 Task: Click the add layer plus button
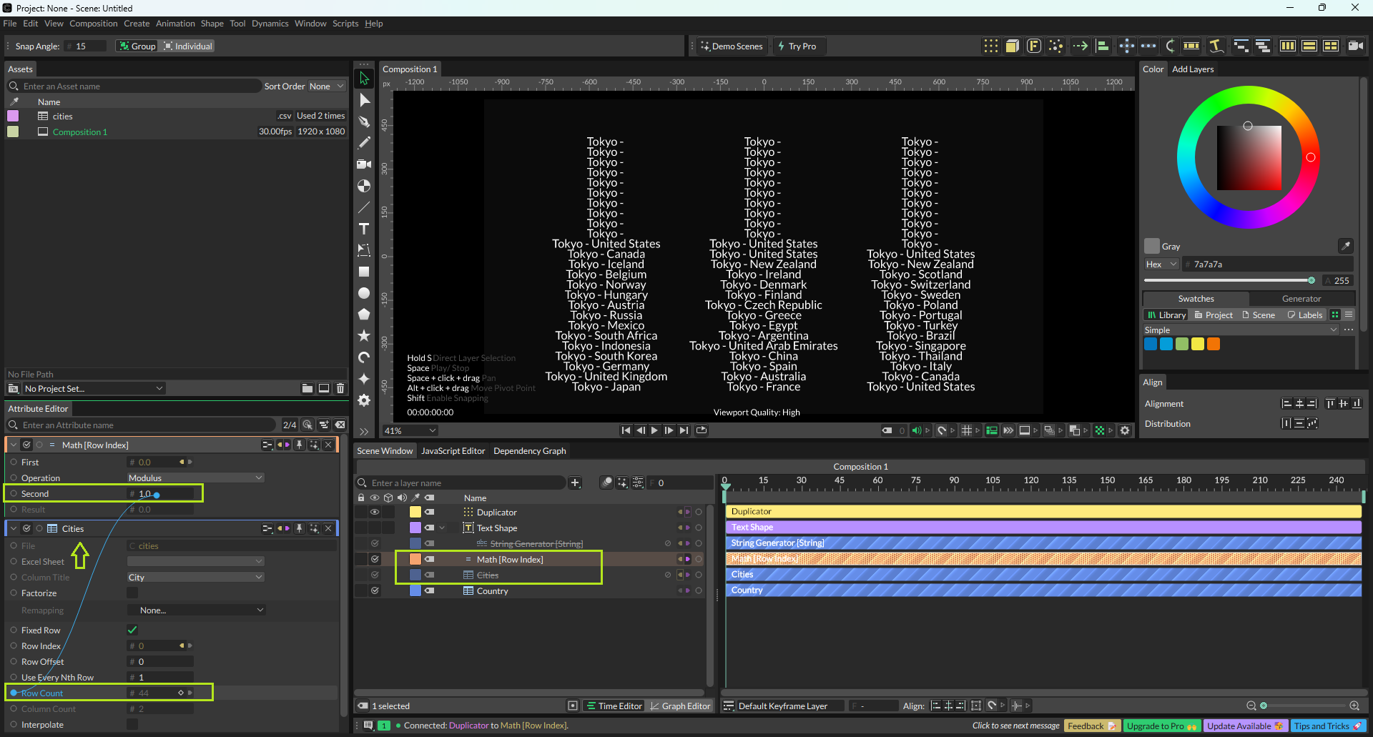tap(575, 483)
